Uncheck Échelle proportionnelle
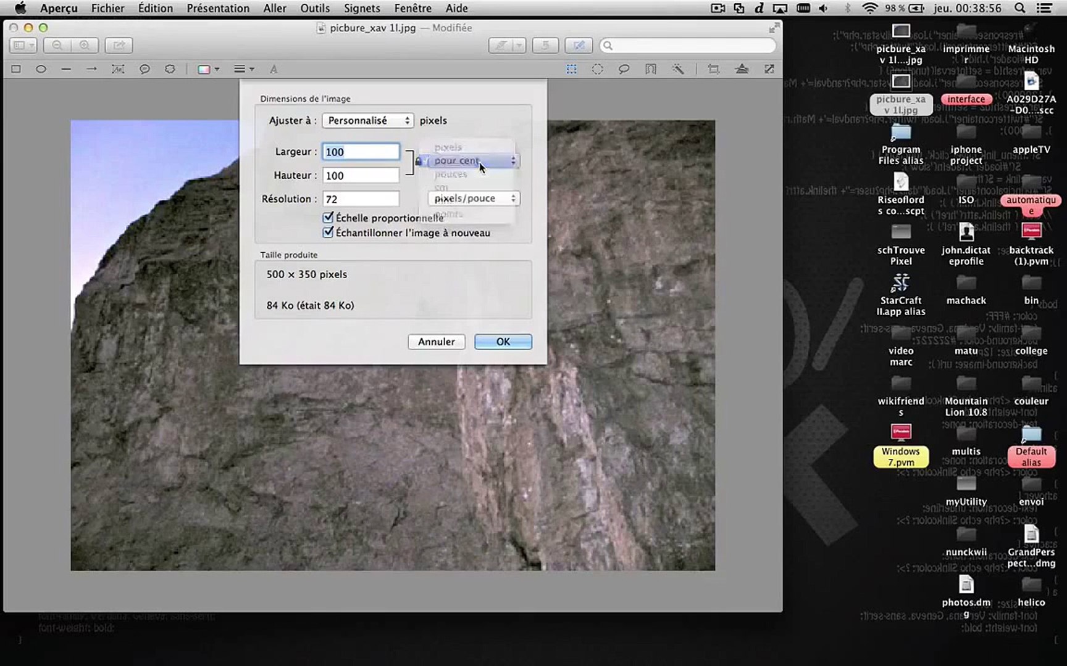The image size is (1067, 666). click(328, 218)
